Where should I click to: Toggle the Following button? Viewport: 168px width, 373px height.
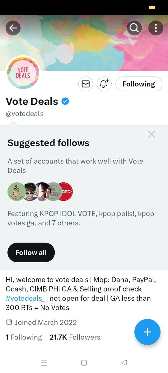[139, 84]
